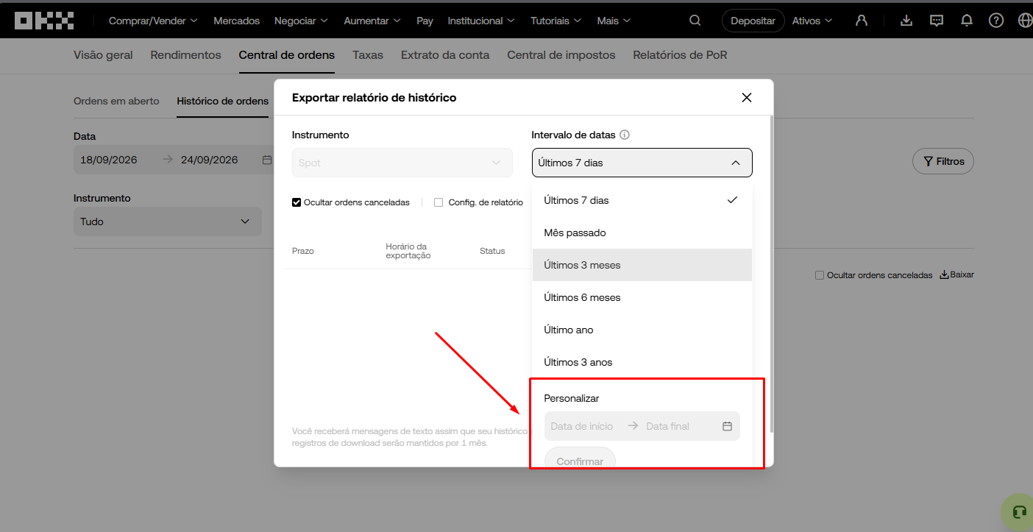
Task: Open the messages chat icon
Action: click(937, 21)
